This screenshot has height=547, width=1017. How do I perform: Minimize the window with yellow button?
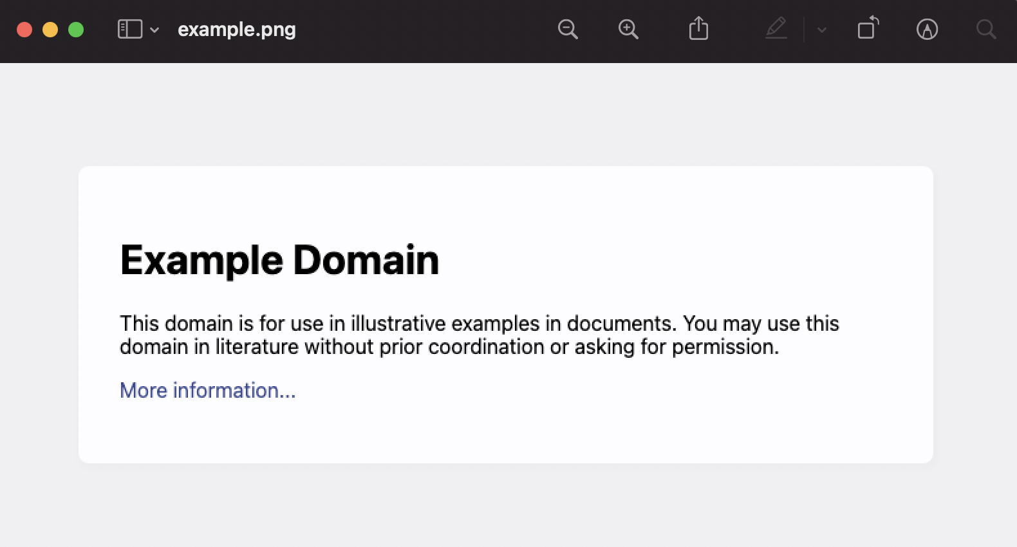(50, 30)
